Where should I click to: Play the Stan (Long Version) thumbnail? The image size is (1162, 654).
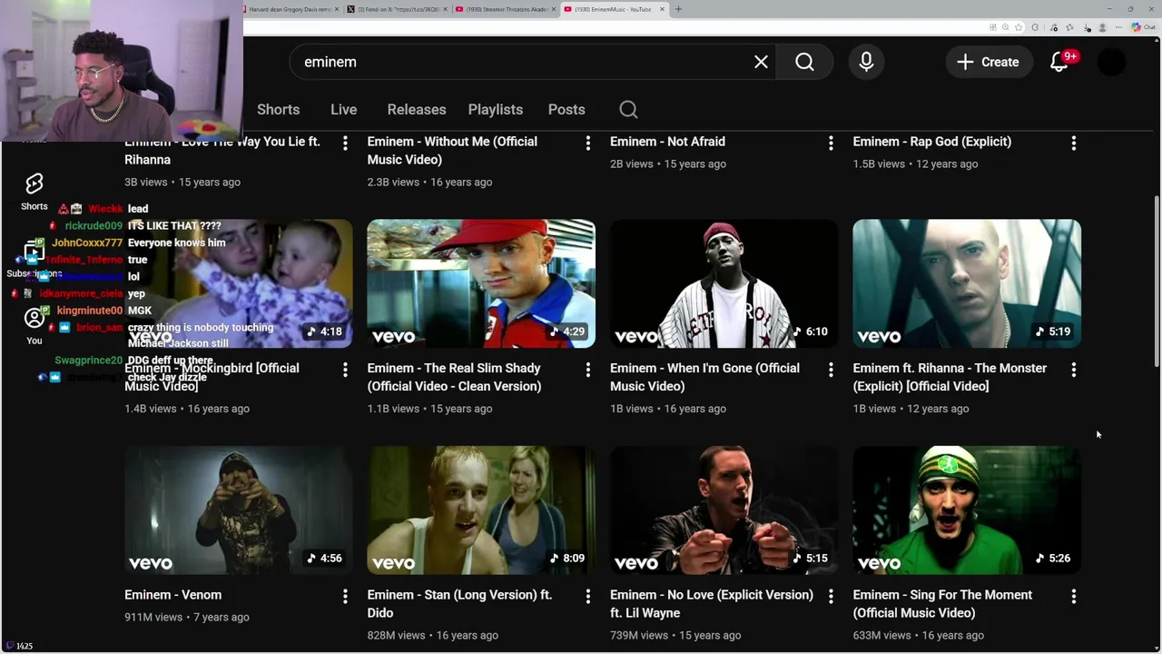pos(481,510)
